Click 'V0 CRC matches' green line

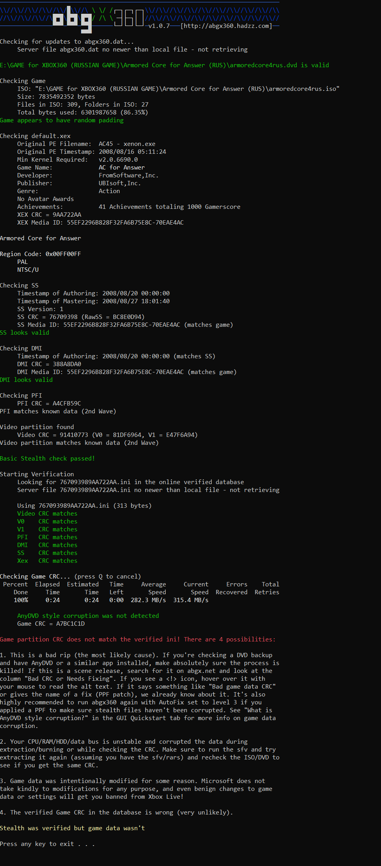tap(47, 521)
